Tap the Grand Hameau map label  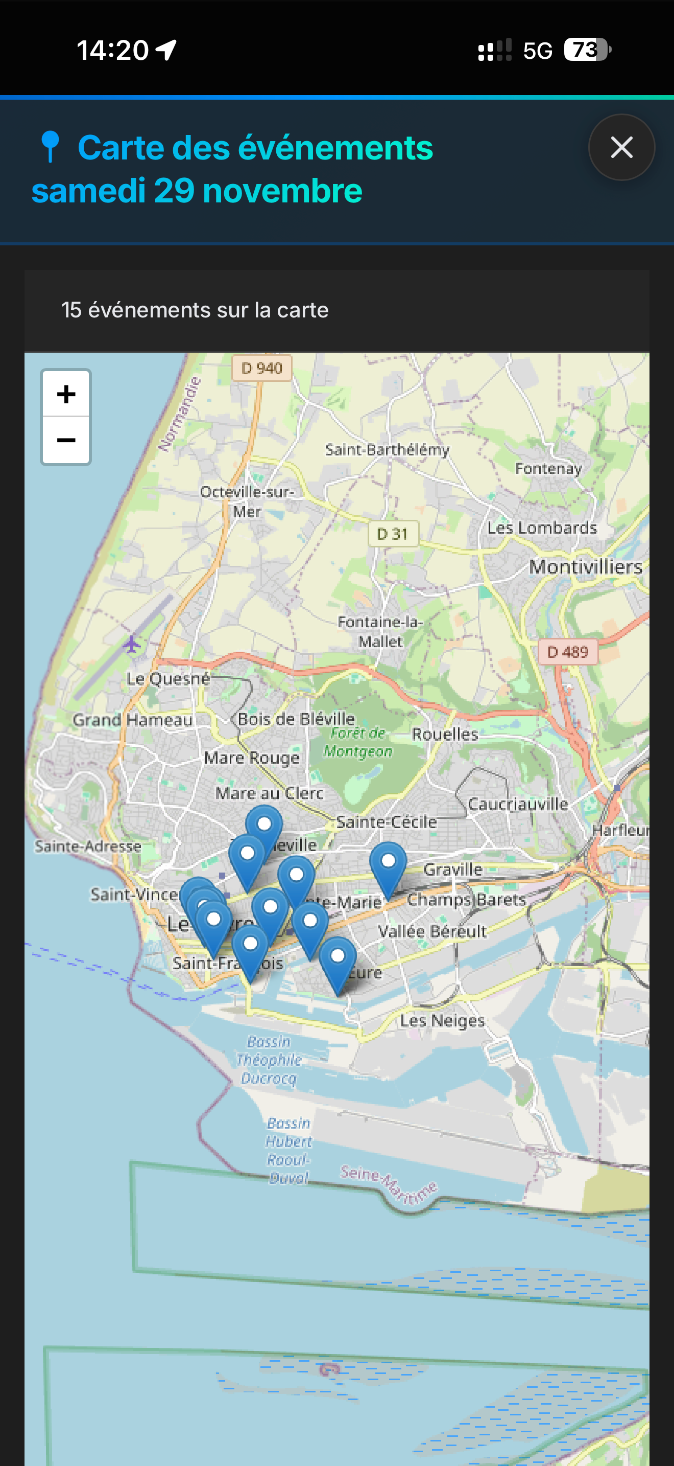click(x=132, y=720)
